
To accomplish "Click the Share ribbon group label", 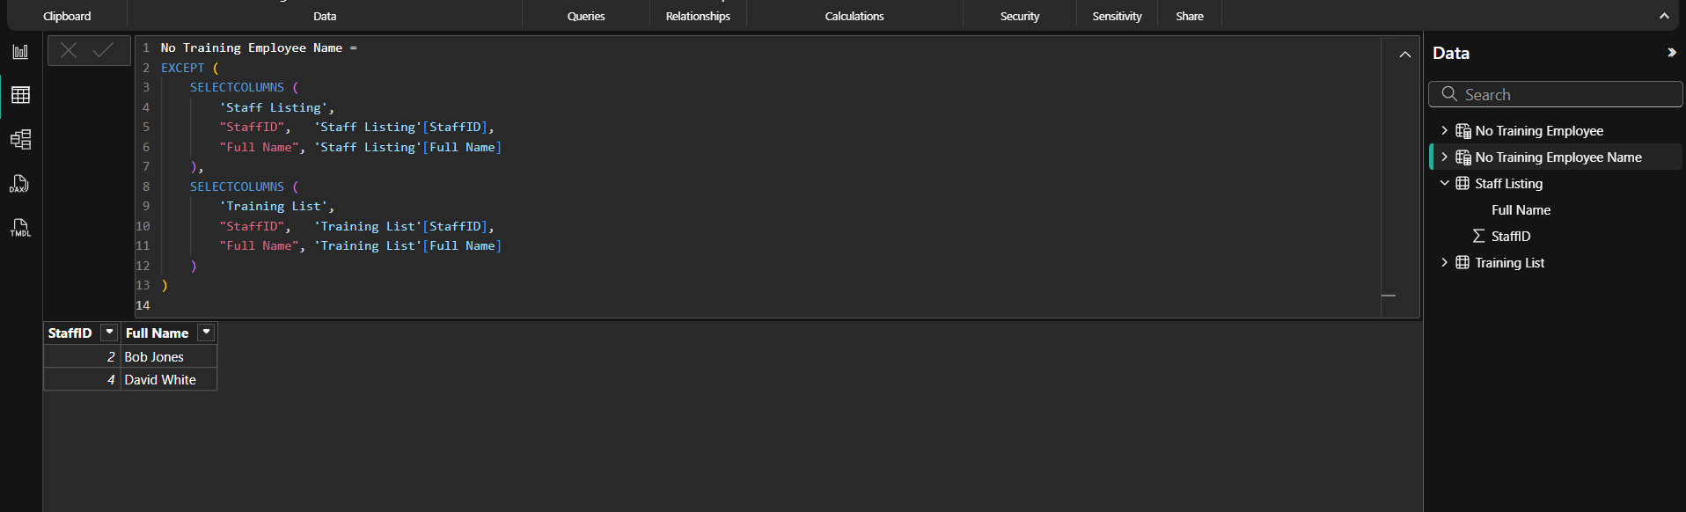I will [x=1190, y=16].
